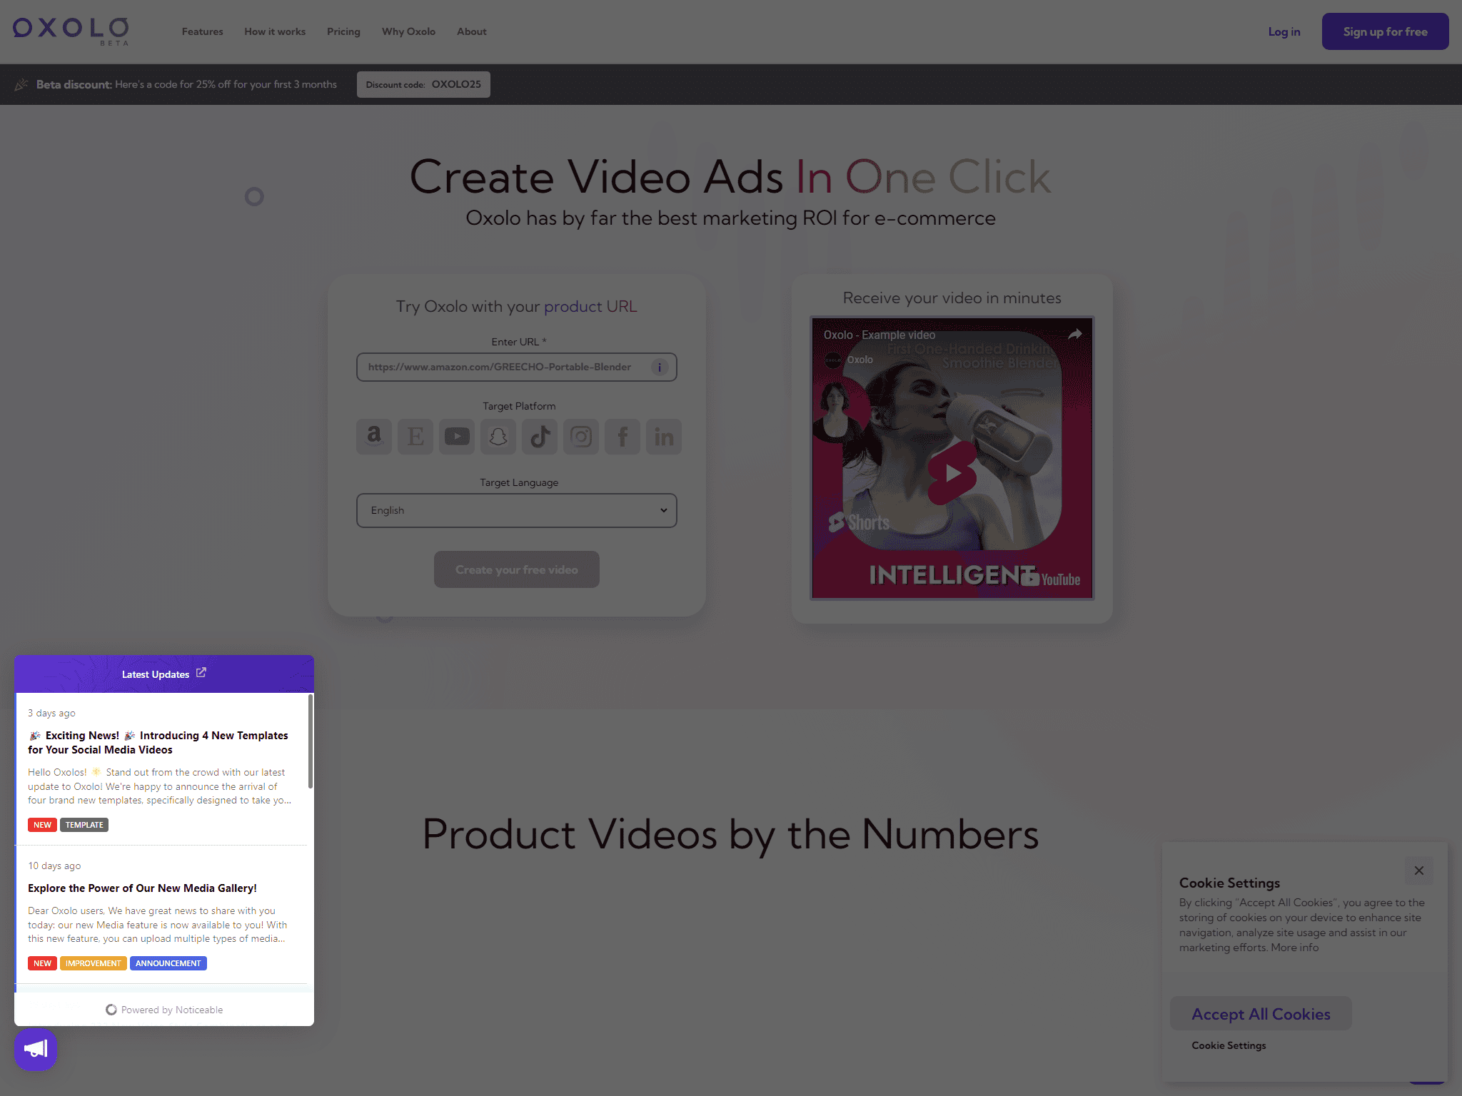Open the Features menu item
The image size is (1462, 1096).
click(x=202, y=31)
